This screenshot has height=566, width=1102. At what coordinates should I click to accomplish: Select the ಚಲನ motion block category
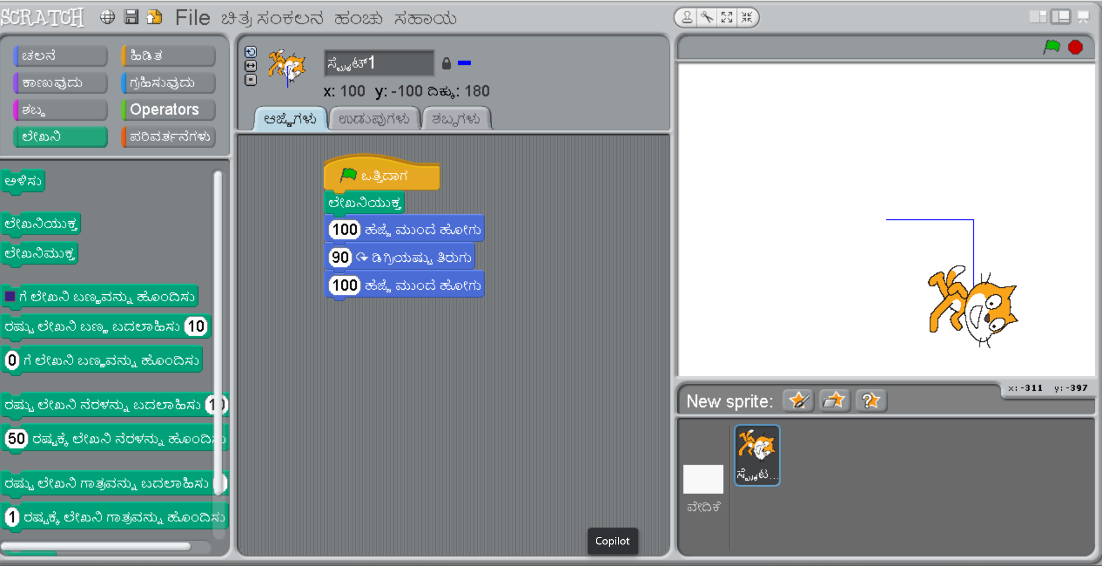point(60,56)
